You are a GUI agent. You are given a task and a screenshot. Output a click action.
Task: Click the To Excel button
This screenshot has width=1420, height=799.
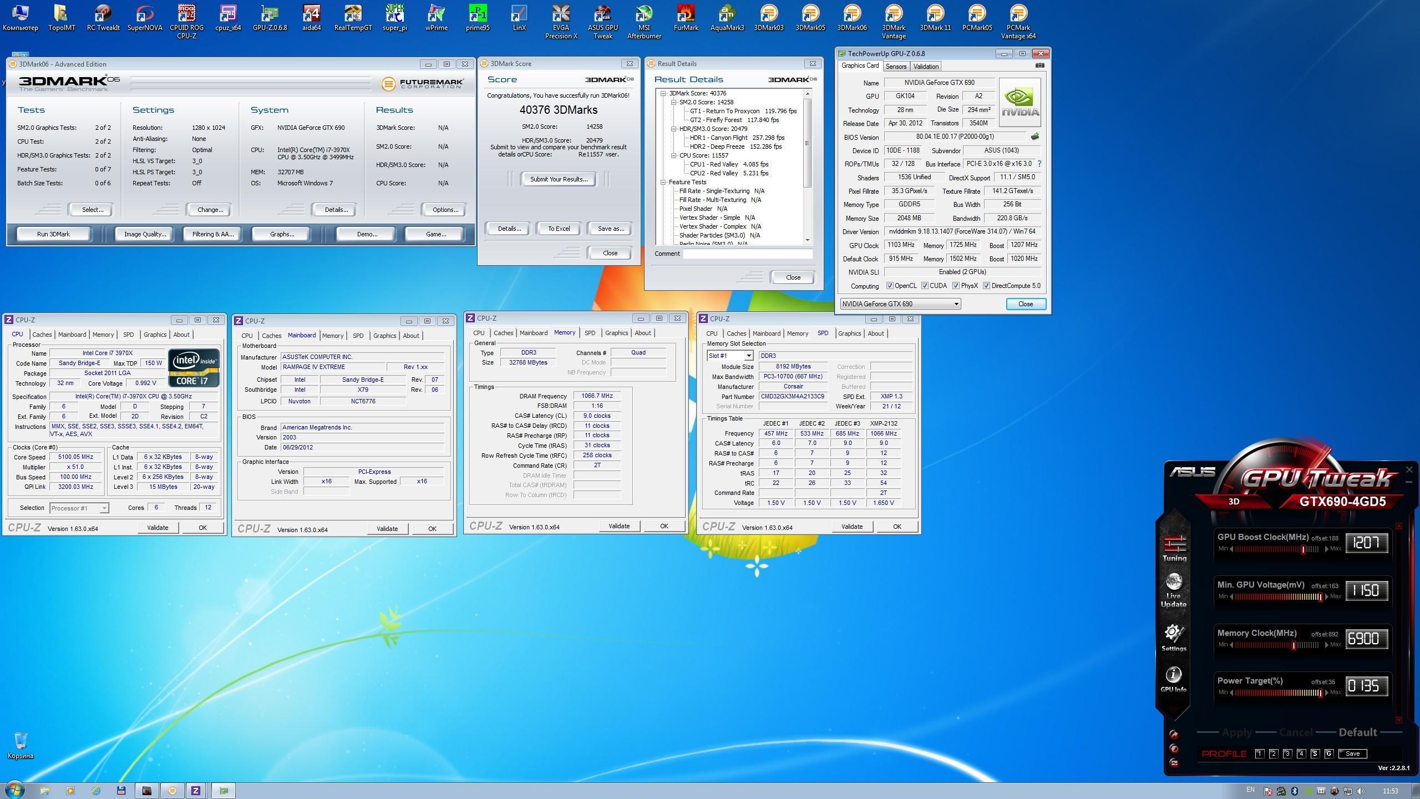pos(559,229)
